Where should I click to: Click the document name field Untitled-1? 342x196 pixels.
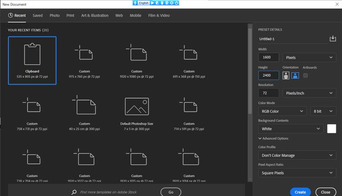click(293, 39)
